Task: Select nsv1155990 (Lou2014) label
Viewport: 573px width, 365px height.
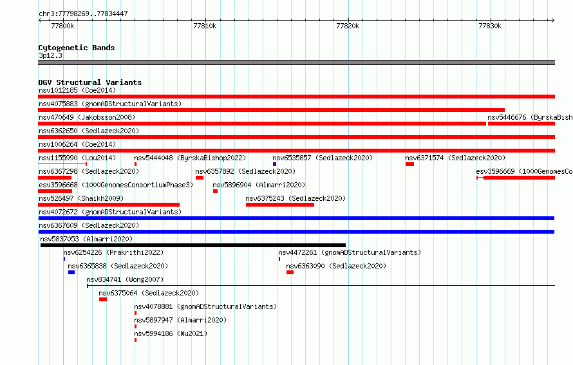Action: pyautogui.click(x=77, y=158)
